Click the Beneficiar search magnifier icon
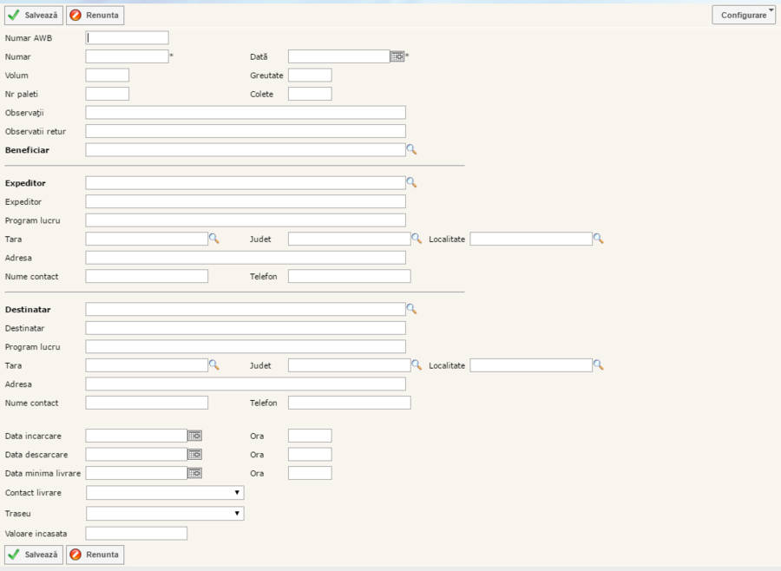 tap(412, 150)
